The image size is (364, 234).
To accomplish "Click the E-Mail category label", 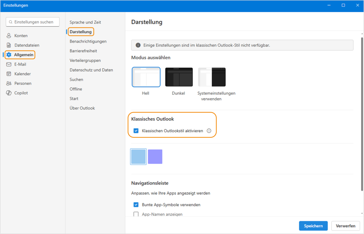I will pos(20,64).
